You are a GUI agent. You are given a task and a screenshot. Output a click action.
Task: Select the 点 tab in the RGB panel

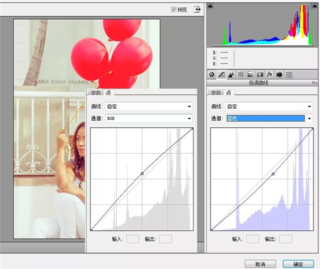click(x=108, y=93)
